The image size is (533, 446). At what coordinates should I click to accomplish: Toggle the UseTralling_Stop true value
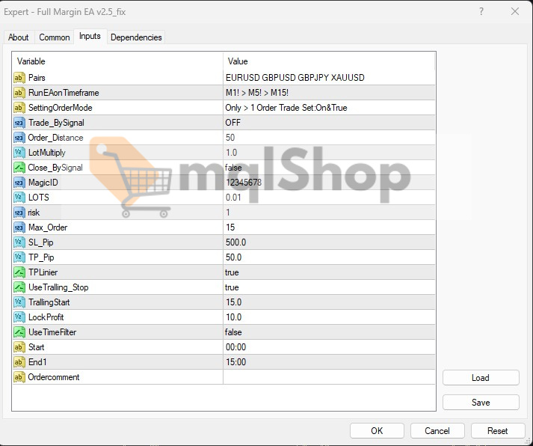[329, 287]
